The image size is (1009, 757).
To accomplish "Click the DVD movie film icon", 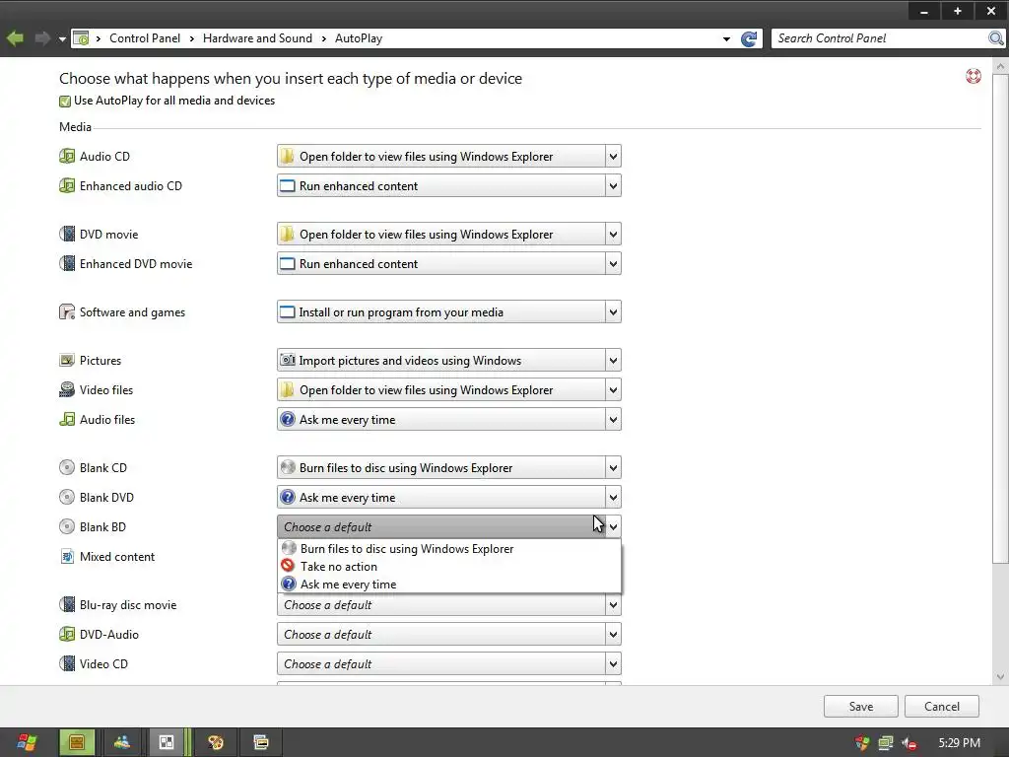I will coord(67,234).
